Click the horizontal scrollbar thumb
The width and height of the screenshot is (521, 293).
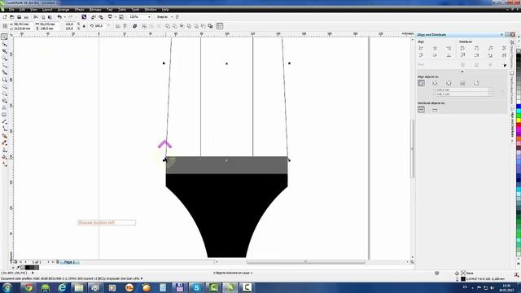pos(306,262)
